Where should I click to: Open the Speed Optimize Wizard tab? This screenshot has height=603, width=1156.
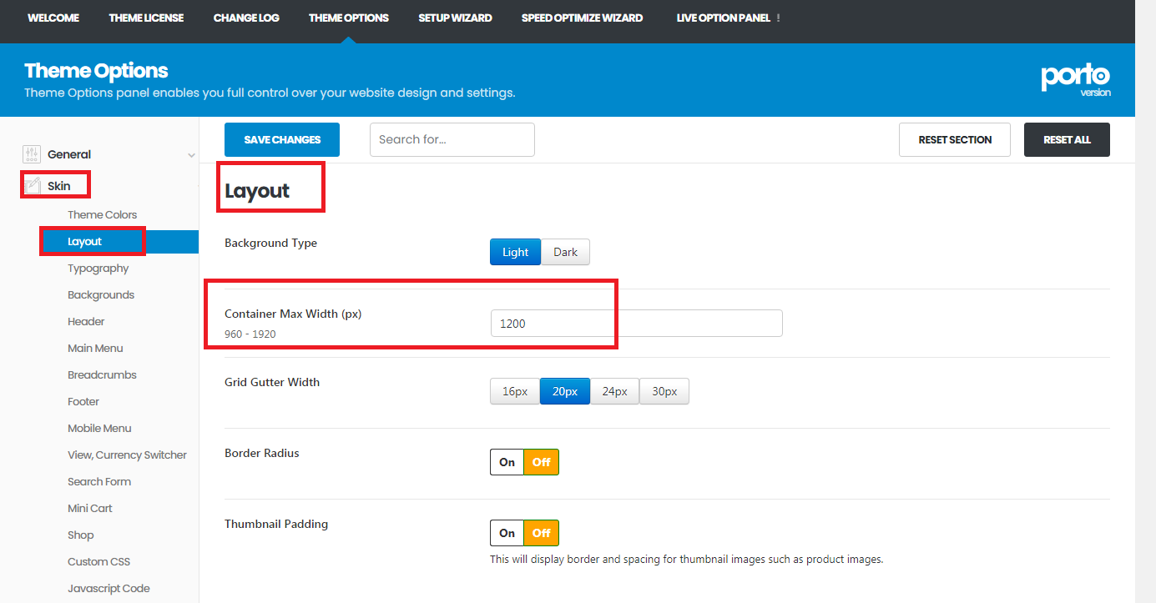pyautogui.click(x=582, y=18)
